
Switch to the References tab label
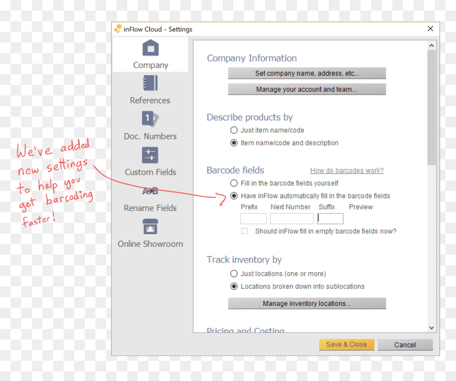tap(150, 100)
